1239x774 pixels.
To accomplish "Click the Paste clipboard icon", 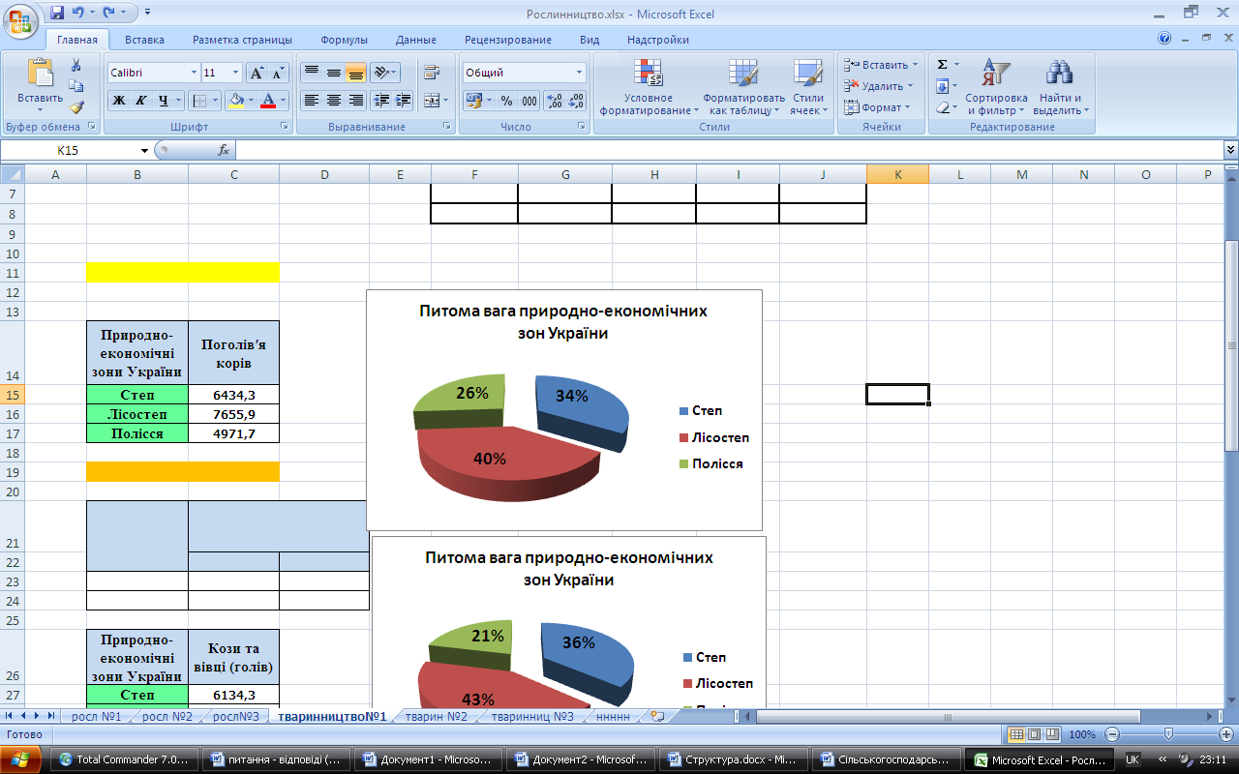I will click(x=41, y=74).
